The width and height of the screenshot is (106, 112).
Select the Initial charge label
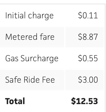click(x=29, y=16)
